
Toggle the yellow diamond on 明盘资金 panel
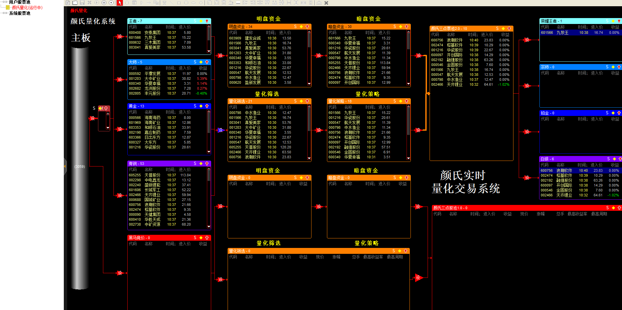pos(302,26)
